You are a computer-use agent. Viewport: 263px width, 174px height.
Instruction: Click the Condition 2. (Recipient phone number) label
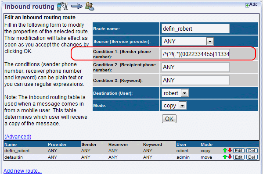click(124, 67)
